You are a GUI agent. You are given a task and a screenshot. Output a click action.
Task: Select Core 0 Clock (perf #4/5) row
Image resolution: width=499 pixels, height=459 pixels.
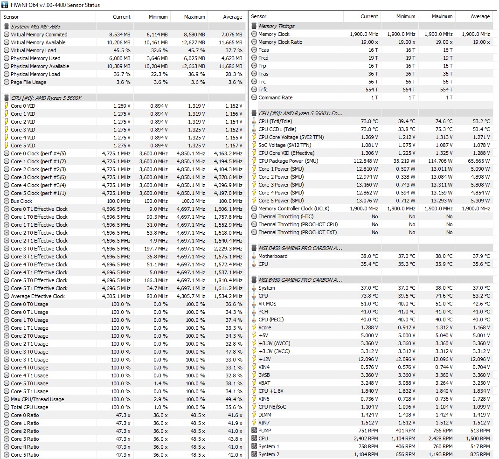coord(124,153)
